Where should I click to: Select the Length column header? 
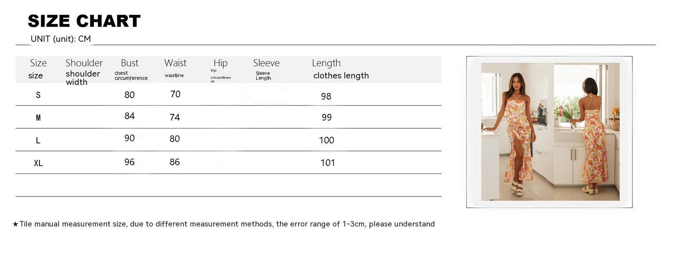click(326, 63)
